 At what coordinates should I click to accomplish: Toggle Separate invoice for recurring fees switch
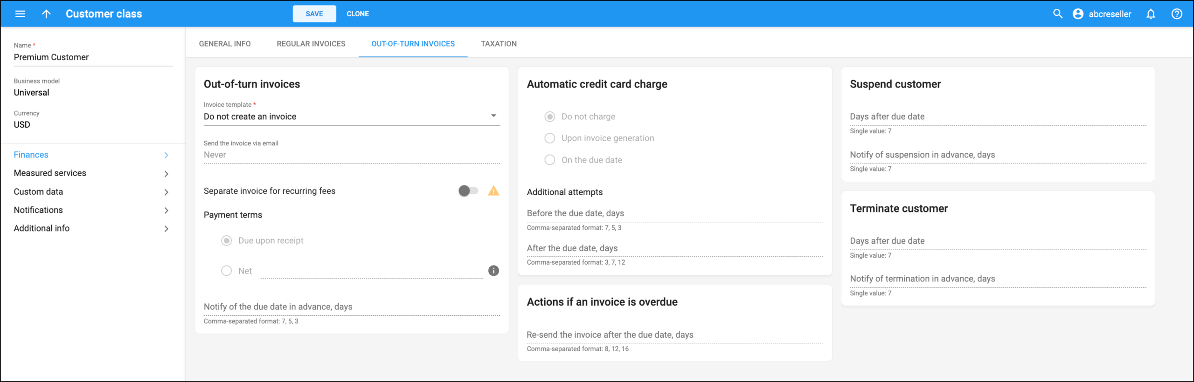[x=468, y=191]
